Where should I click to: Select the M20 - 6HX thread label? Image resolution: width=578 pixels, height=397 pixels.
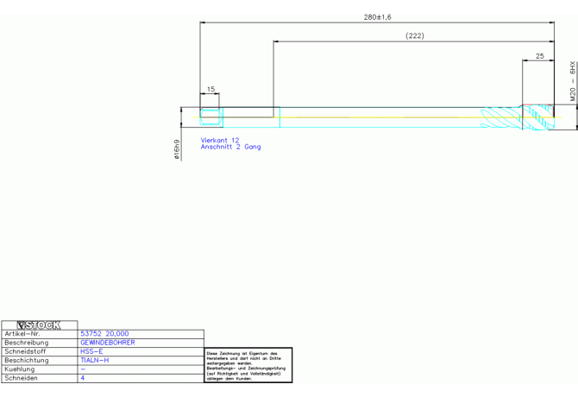pos(573,81)
